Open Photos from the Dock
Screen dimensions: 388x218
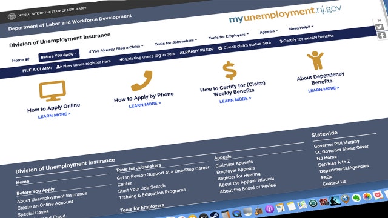pos(367,196)
